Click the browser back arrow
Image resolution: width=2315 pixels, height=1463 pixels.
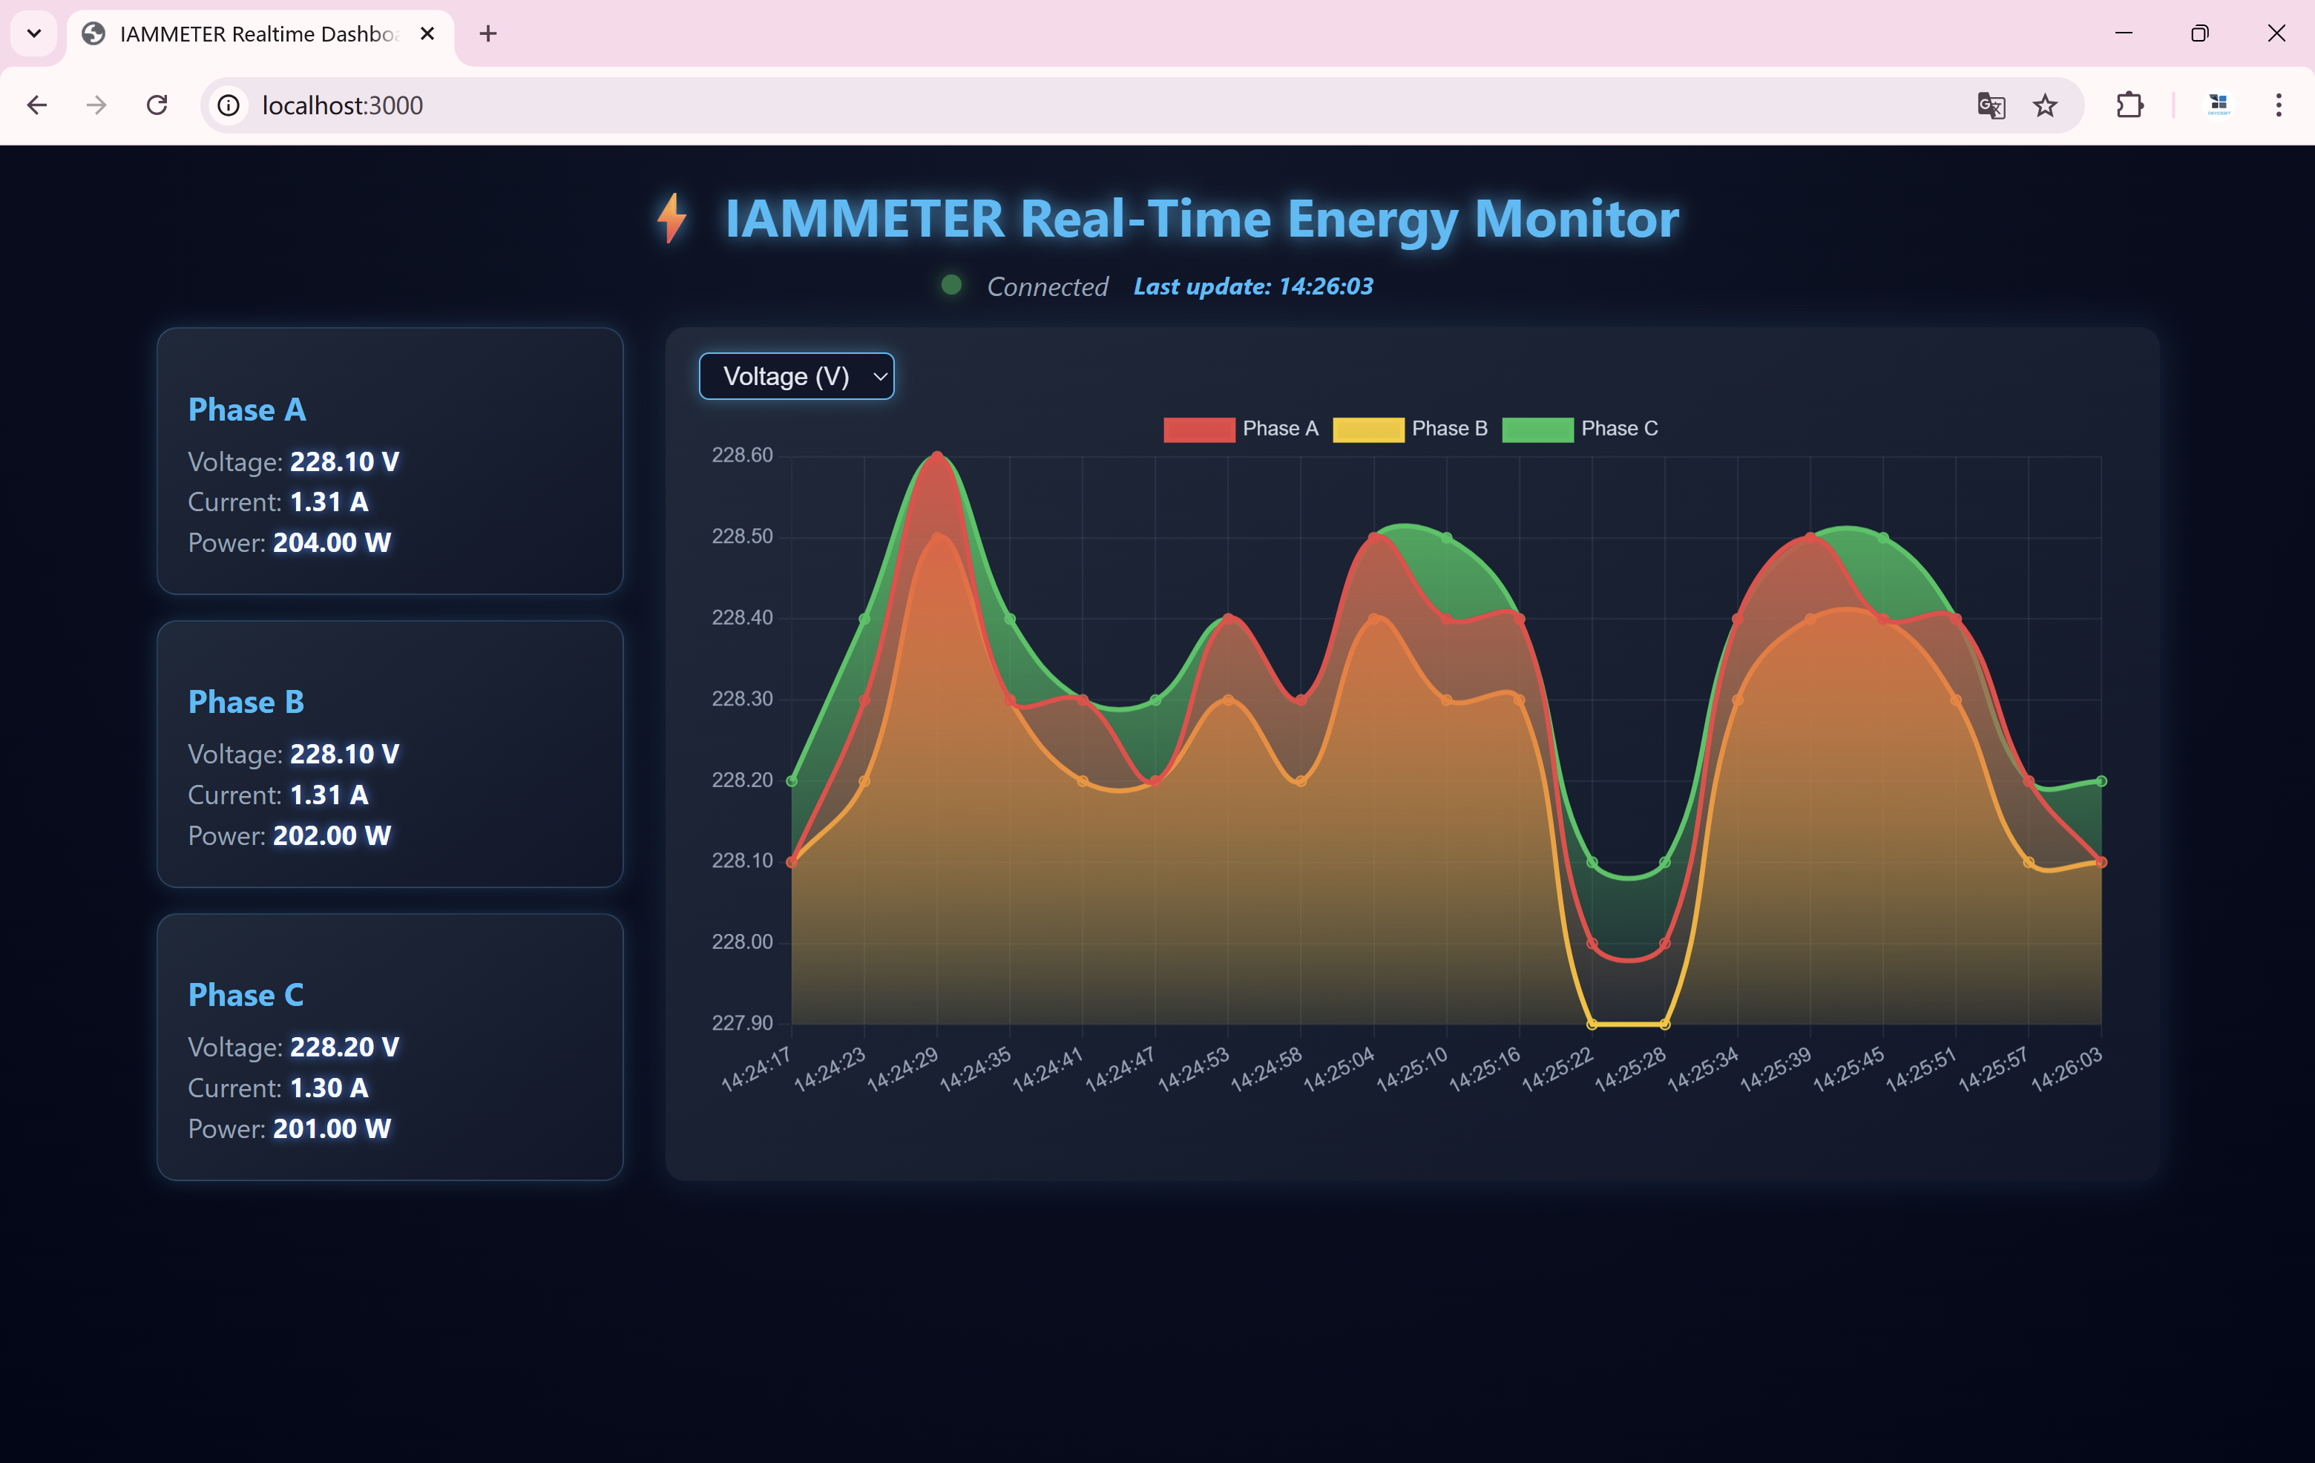click(36, 105)
